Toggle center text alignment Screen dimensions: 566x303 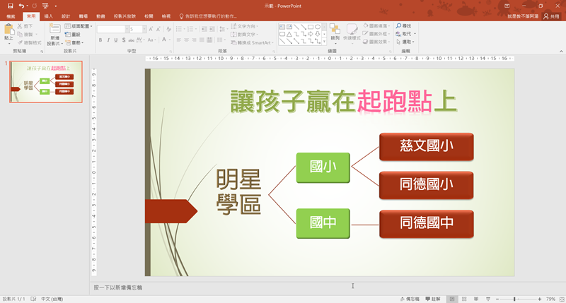pos(186,40)
